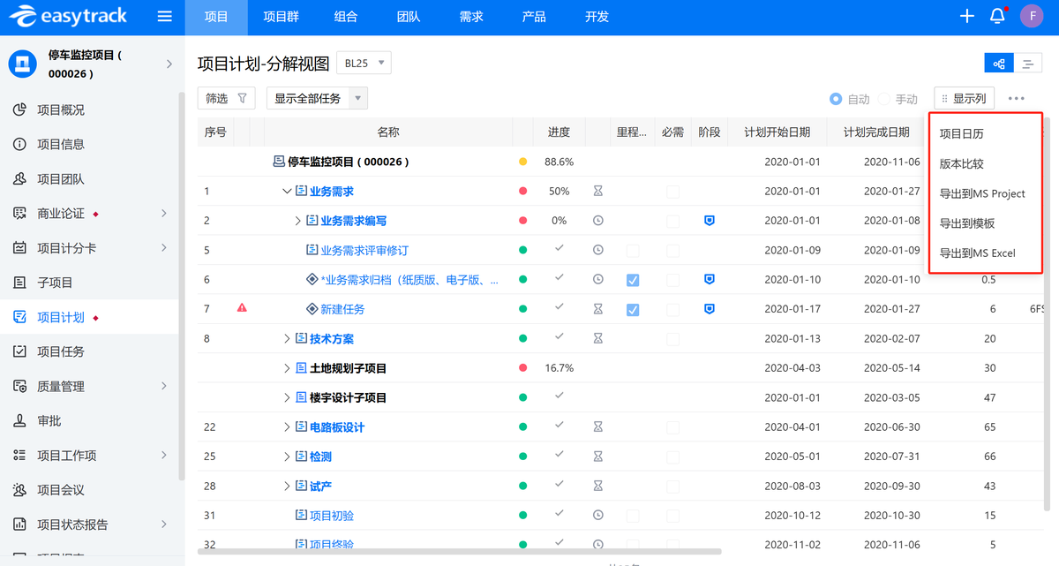
Task: Open 项目团队 in the sidebar
Action: point(61,179)
